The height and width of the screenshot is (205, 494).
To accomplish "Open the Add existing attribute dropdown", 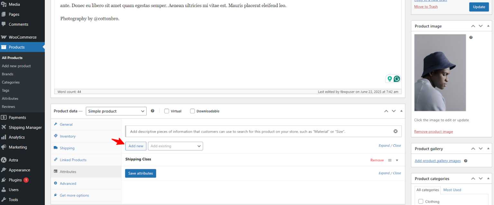I will click(x=175, y=146).
